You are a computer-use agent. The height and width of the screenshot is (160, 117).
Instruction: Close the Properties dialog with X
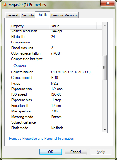(x=108, y=3)
